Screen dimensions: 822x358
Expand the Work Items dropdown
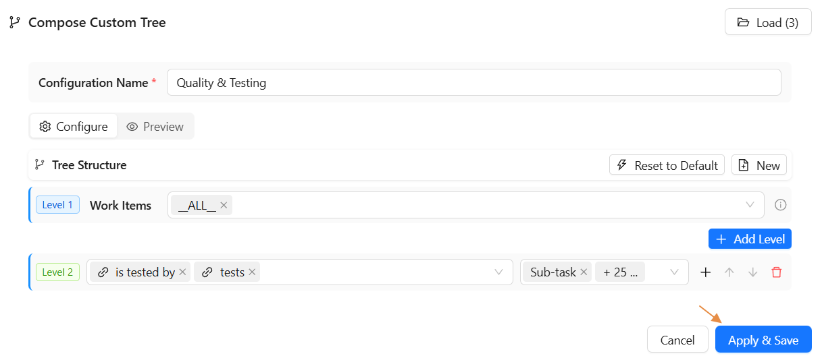pos(750,205)
